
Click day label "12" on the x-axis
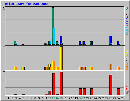tap(50, 98)
